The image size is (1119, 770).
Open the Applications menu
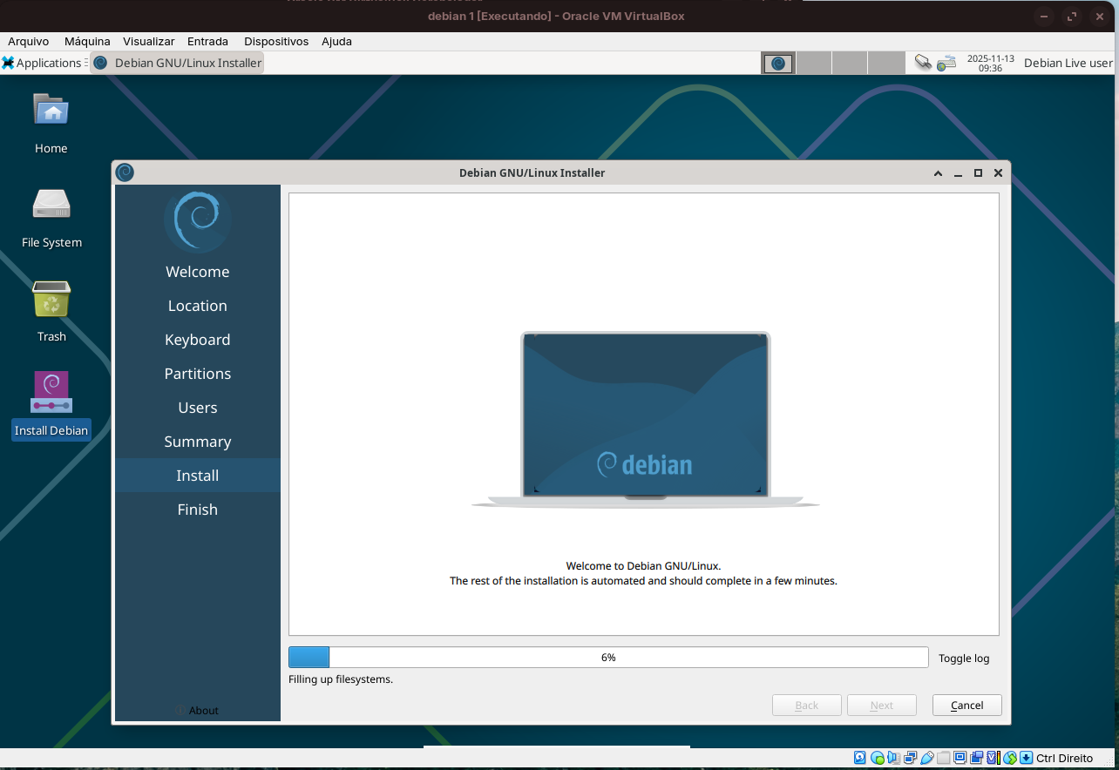pyautogui.click(x=41, y=63)
